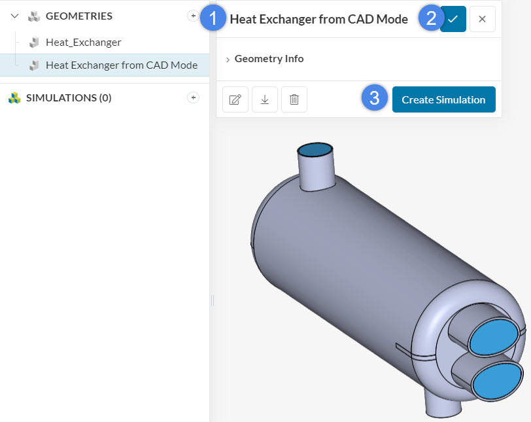The image size is (531, 422).
Task: Click the Simulations colored cubes icon
Action: click(x=14, y=98)
